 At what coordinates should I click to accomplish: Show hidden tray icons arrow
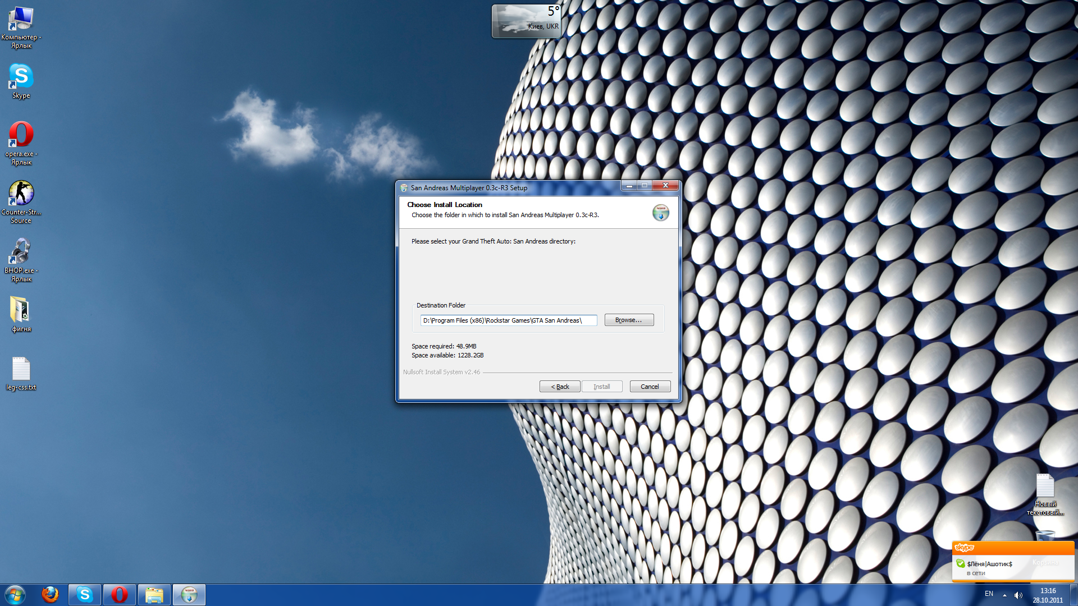tap(1004, 595)
